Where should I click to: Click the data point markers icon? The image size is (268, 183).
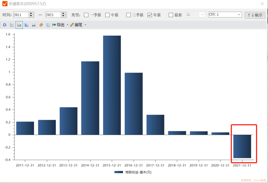coord(34,25)
